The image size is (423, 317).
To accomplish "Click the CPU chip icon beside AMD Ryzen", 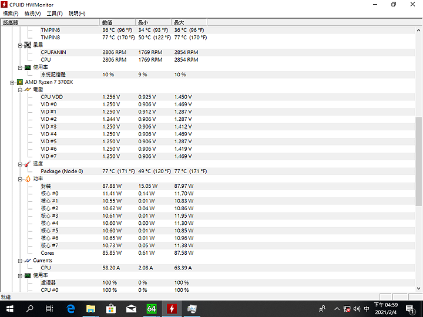I will pyautogui.click(x=20, y=82).
